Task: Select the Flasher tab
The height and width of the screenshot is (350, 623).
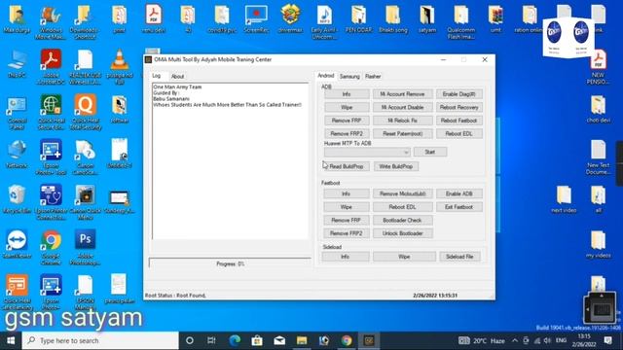Action: coord(373,76)
